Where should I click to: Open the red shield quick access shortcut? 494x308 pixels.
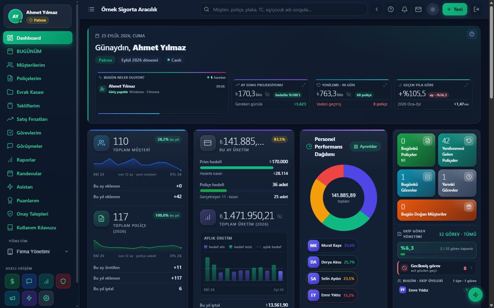pyautogui.click(x=63, y=281)
